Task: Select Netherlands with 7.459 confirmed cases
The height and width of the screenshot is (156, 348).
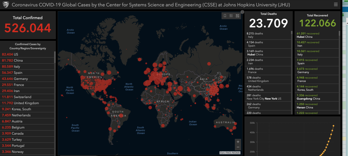Action: 27,115
